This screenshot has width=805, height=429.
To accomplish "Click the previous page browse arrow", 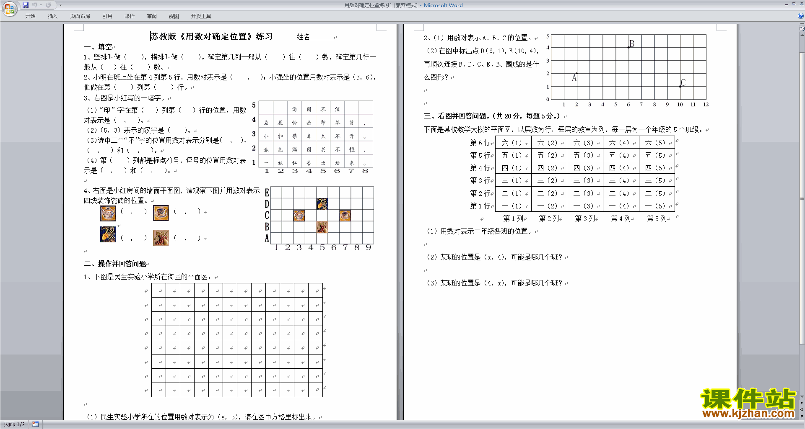I will 802,403.
